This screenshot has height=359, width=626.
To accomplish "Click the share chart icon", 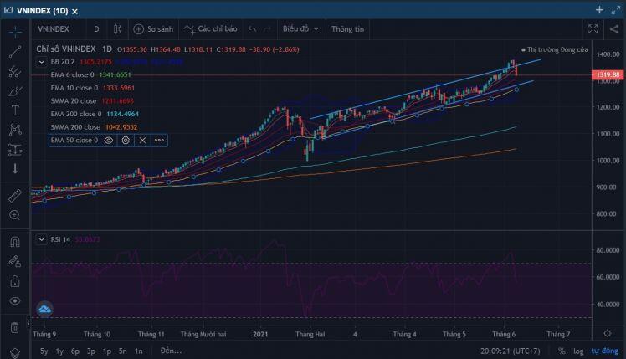I will pyautogui.click(x=614, y=28).
